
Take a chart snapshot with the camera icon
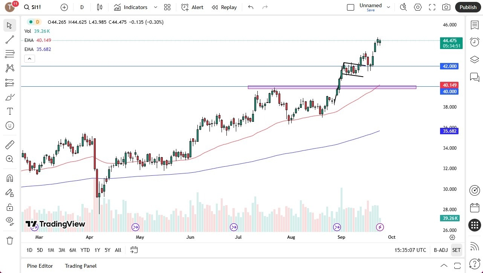tap(446, 7)
